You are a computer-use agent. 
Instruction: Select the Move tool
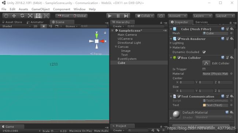(14, 16)
